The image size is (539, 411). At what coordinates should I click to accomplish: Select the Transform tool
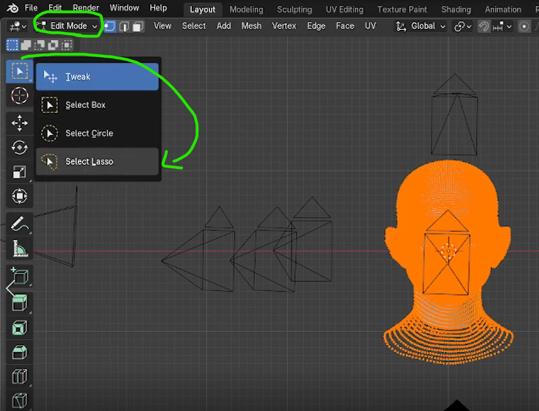point(19,197)
